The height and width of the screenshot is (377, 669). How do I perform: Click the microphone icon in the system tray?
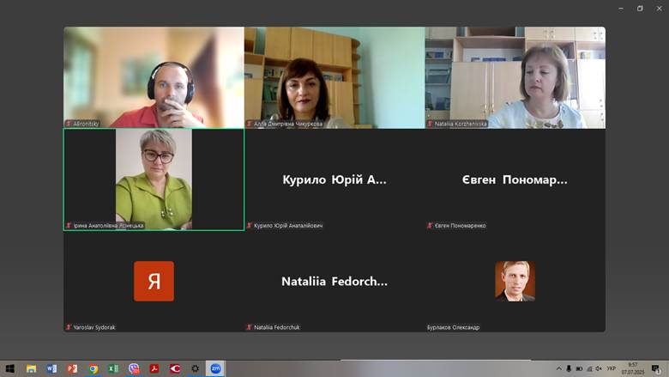coord(569,368)
